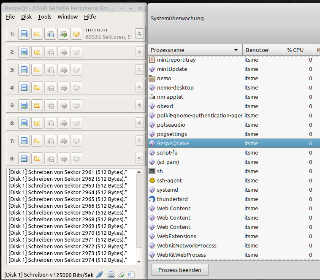
Task: Open the Window menu
Action: [x=68, y=17]
